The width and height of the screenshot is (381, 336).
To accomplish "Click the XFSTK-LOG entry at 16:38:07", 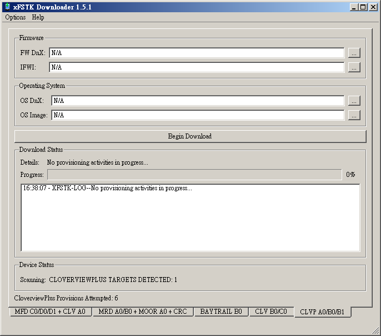I will coord(107,188).
